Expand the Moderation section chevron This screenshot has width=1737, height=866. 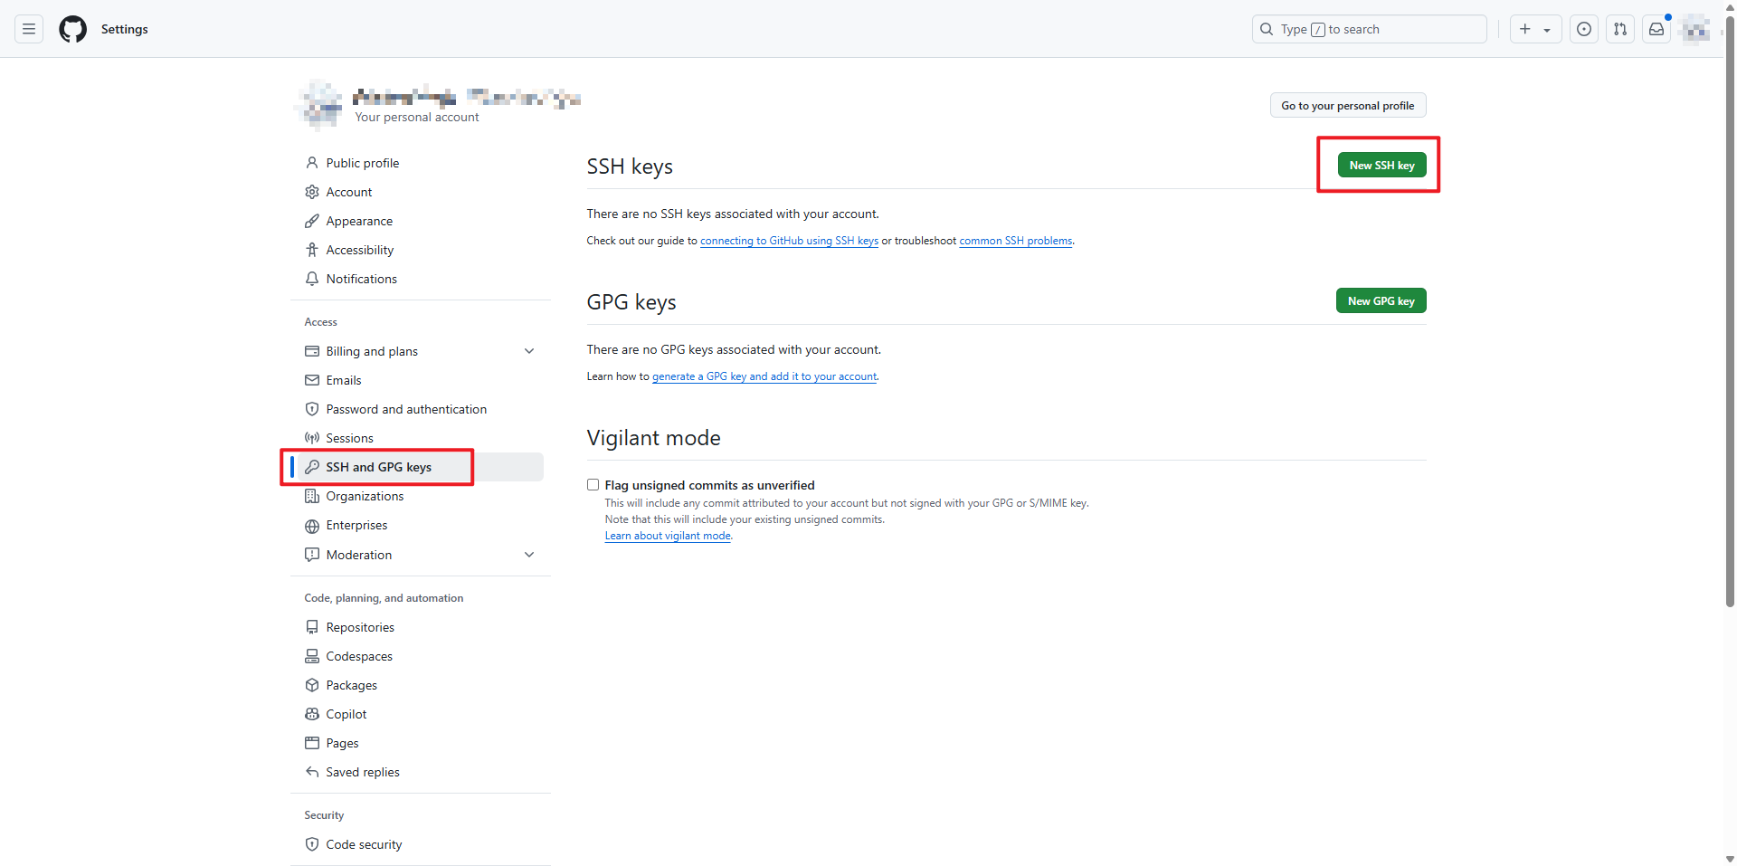529,555
